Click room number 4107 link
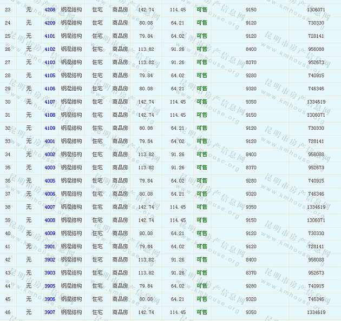341x321 pixels. 50,102
